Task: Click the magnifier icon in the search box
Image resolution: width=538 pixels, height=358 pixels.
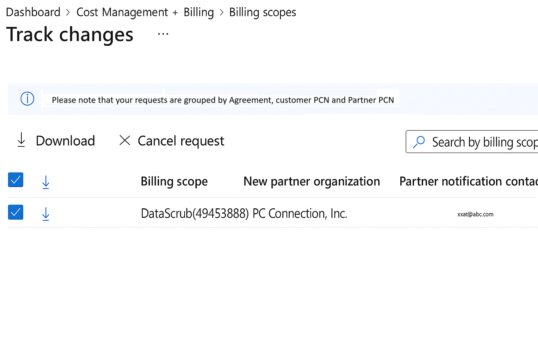Action: pyautogui.click(x=419, y=142)
